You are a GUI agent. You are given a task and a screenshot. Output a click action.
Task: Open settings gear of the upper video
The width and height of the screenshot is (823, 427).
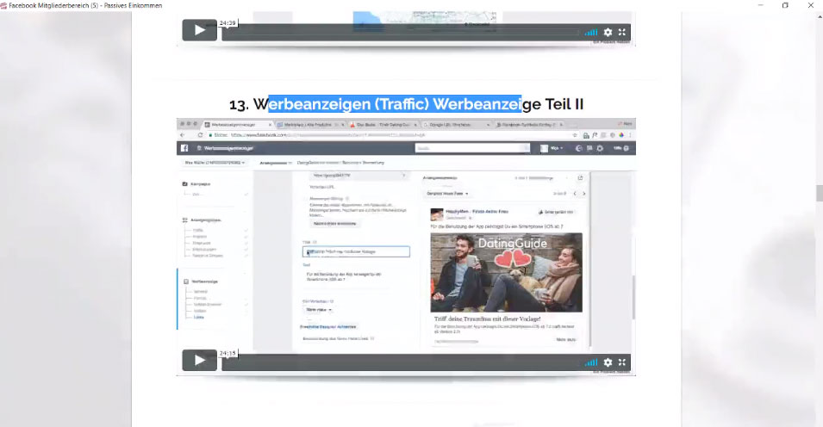pos(608,33)
